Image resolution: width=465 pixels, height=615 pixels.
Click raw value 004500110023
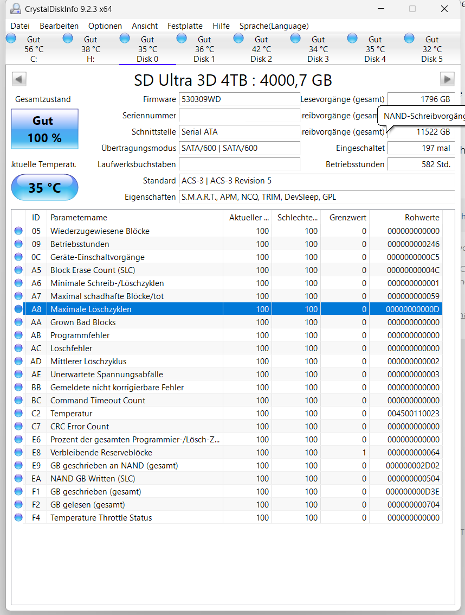(414, 414)
